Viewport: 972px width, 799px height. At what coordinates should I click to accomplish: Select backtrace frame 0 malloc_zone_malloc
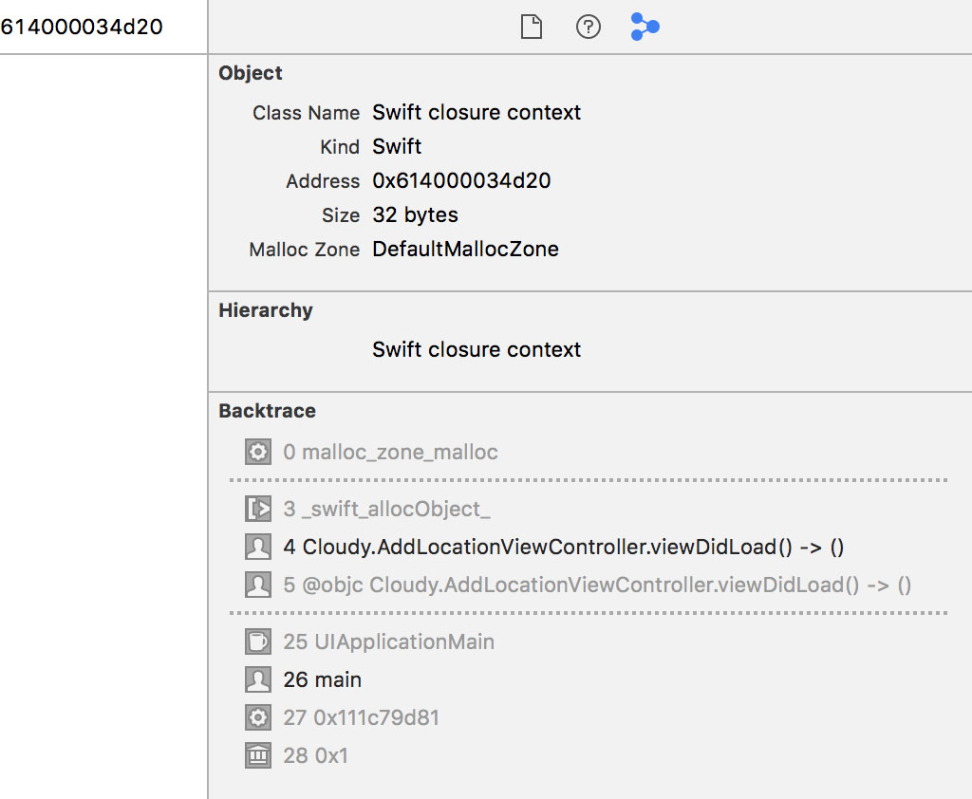click(399, 452)
